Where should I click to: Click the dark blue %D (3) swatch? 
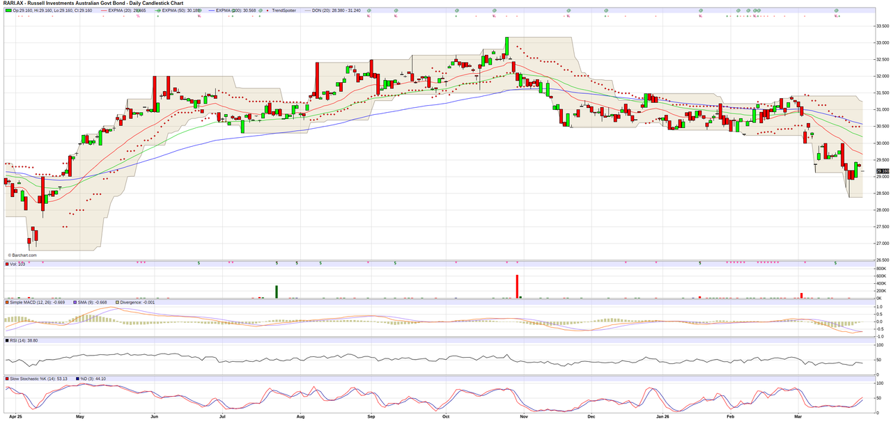coord(77,379)
